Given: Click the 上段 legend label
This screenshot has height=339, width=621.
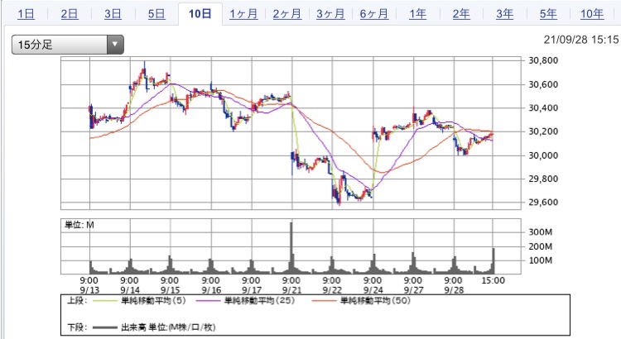Looking at the screenshot, I should click(76, 301).
